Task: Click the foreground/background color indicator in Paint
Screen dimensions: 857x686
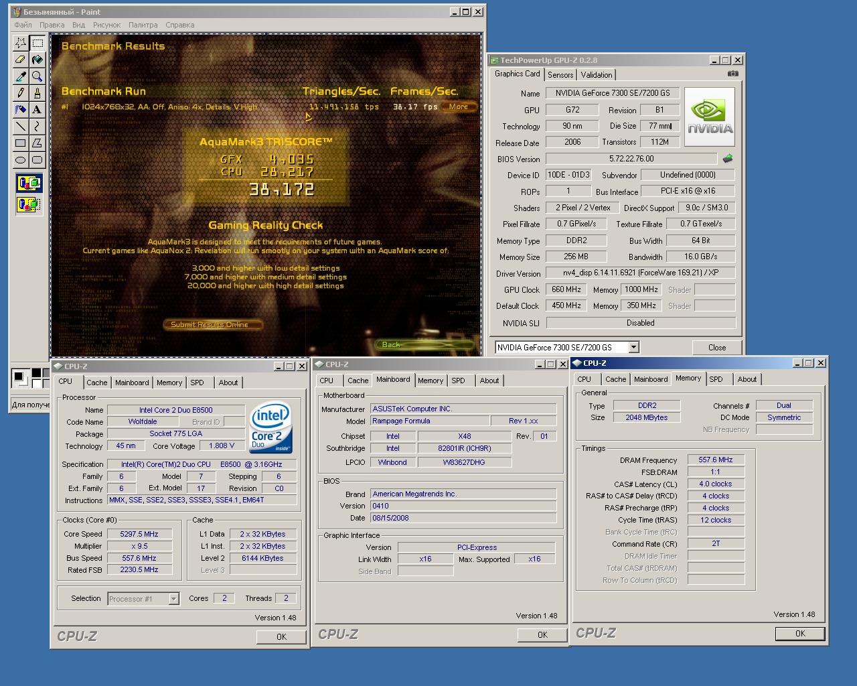Action: pos(22,378)
